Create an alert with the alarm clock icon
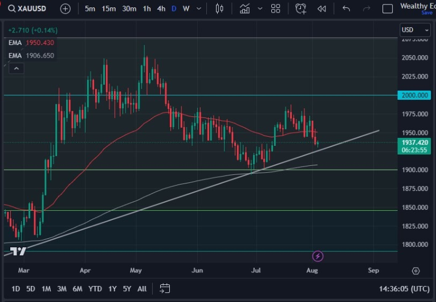This screenshot has height=302, width=436. click(x=300, y=9)
